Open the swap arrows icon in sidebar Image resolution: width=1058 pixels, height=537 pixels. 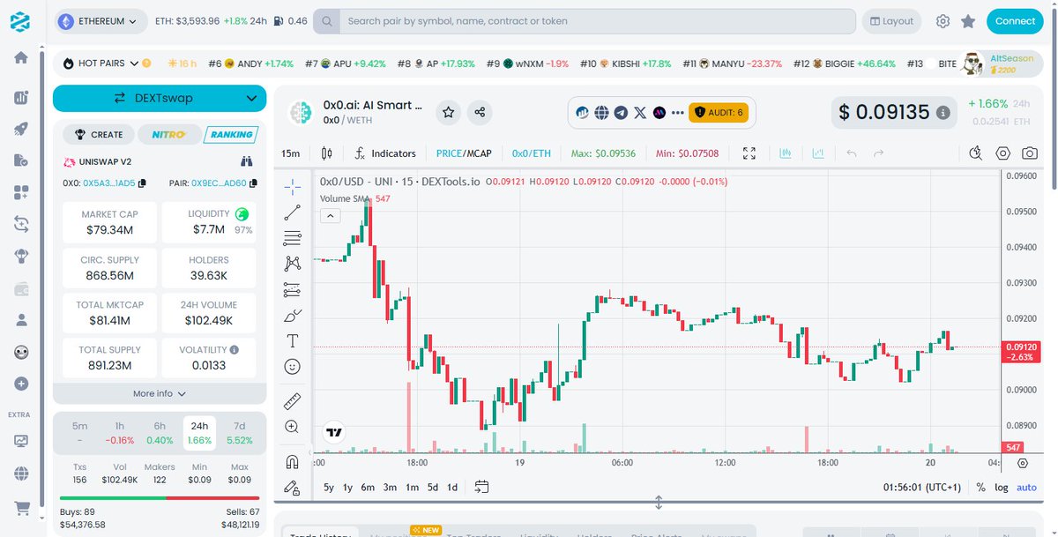pyautogui.click(x=20, y=224)
